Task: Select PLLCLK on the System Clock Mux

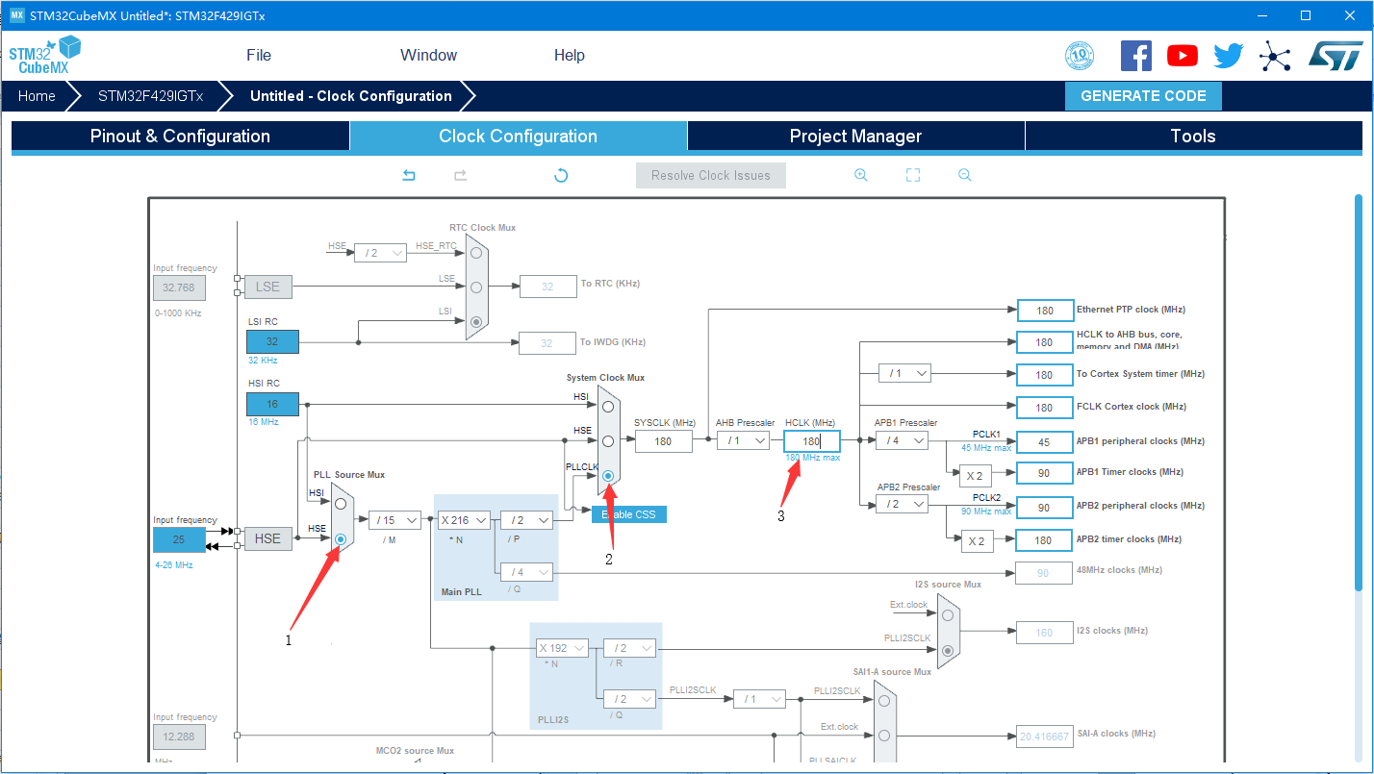Action: point(608,476)
